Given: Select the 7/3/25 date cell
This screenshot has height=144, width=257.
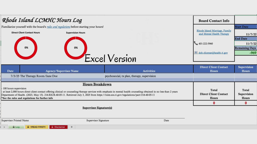Looking at the screenshot, I should 11,76.
